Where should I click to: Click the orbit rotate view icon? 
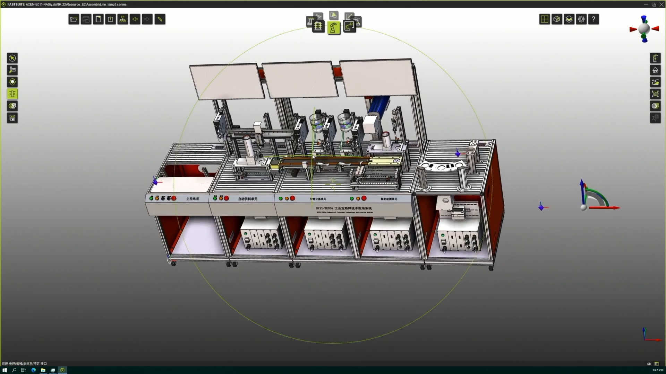12,82
